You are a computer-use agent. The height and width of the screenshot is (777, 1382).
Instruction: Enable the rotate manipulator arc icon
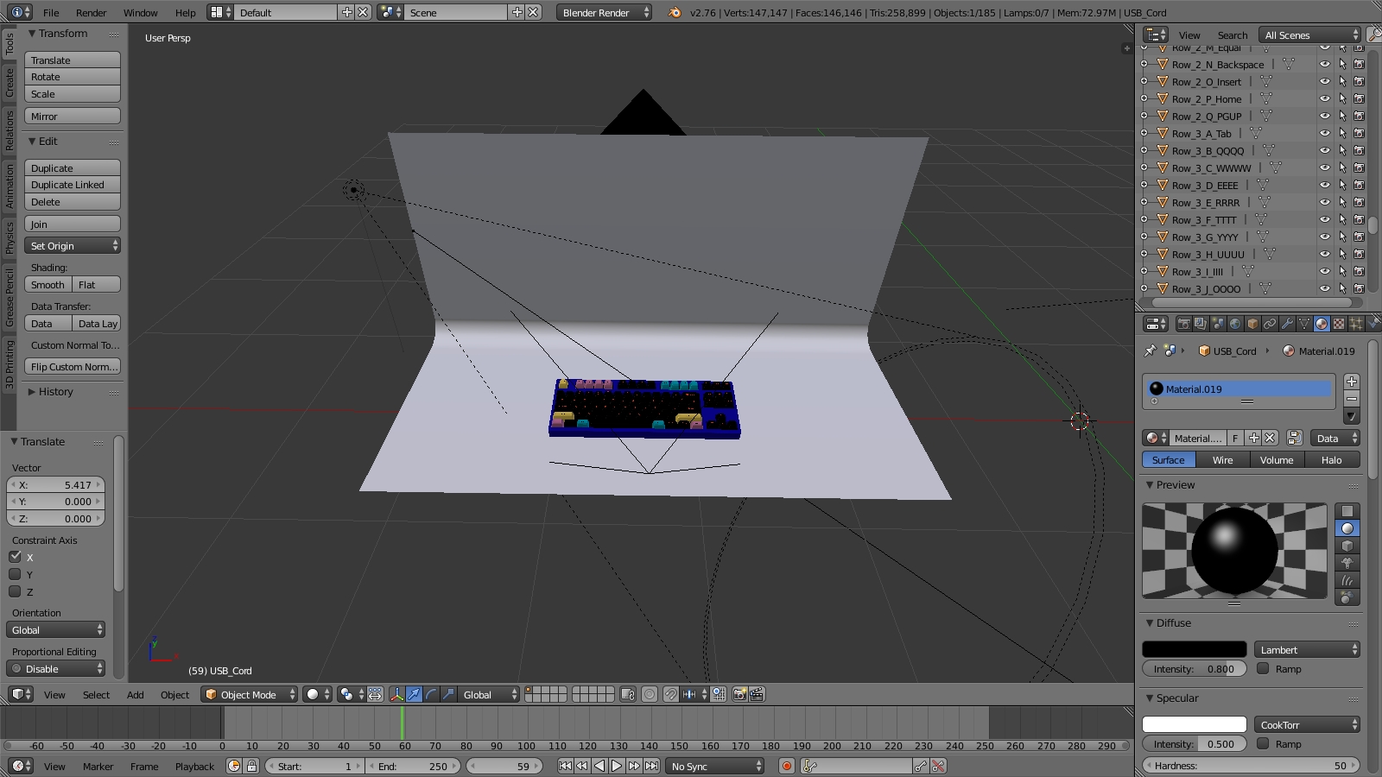pyautogui.click(x=431, y=694)
